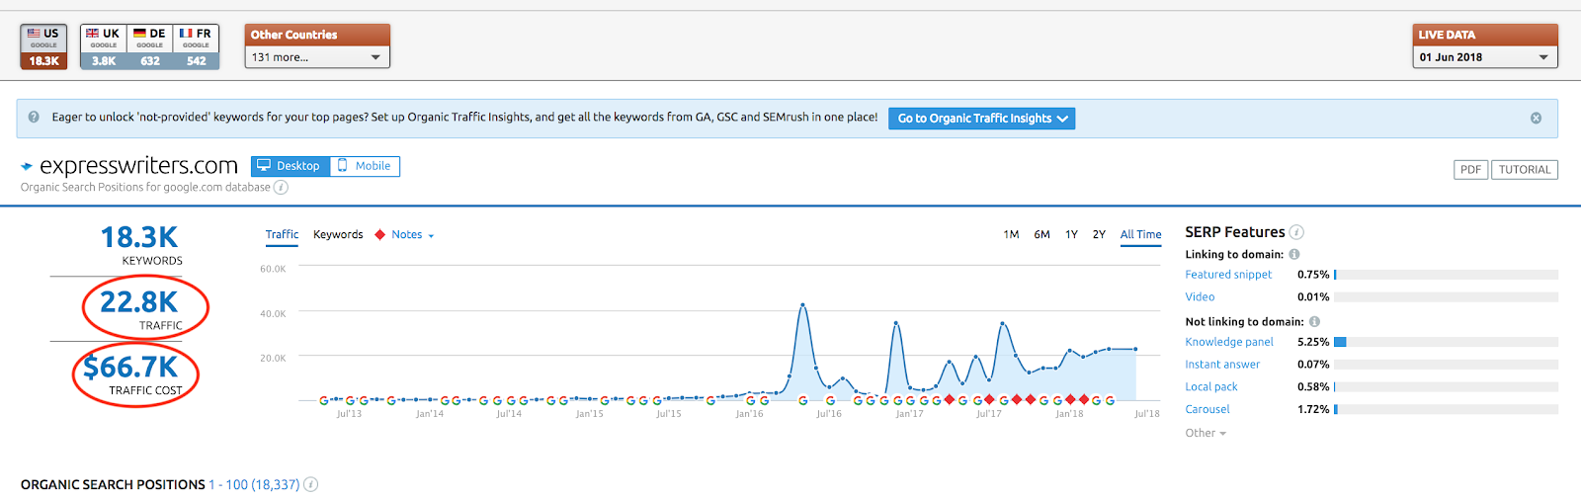Viewport: 1581px width, 498px height.
Task: Set chart range to 2Y
Action: click(1099, 235)
